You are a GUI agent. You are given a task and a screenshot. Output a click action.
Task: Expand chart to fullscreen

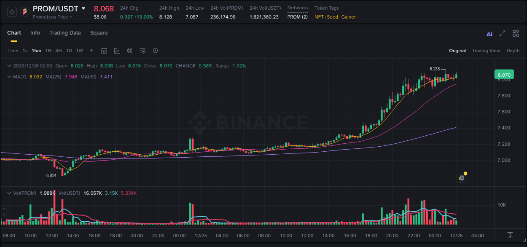click(x=502, y=34)
